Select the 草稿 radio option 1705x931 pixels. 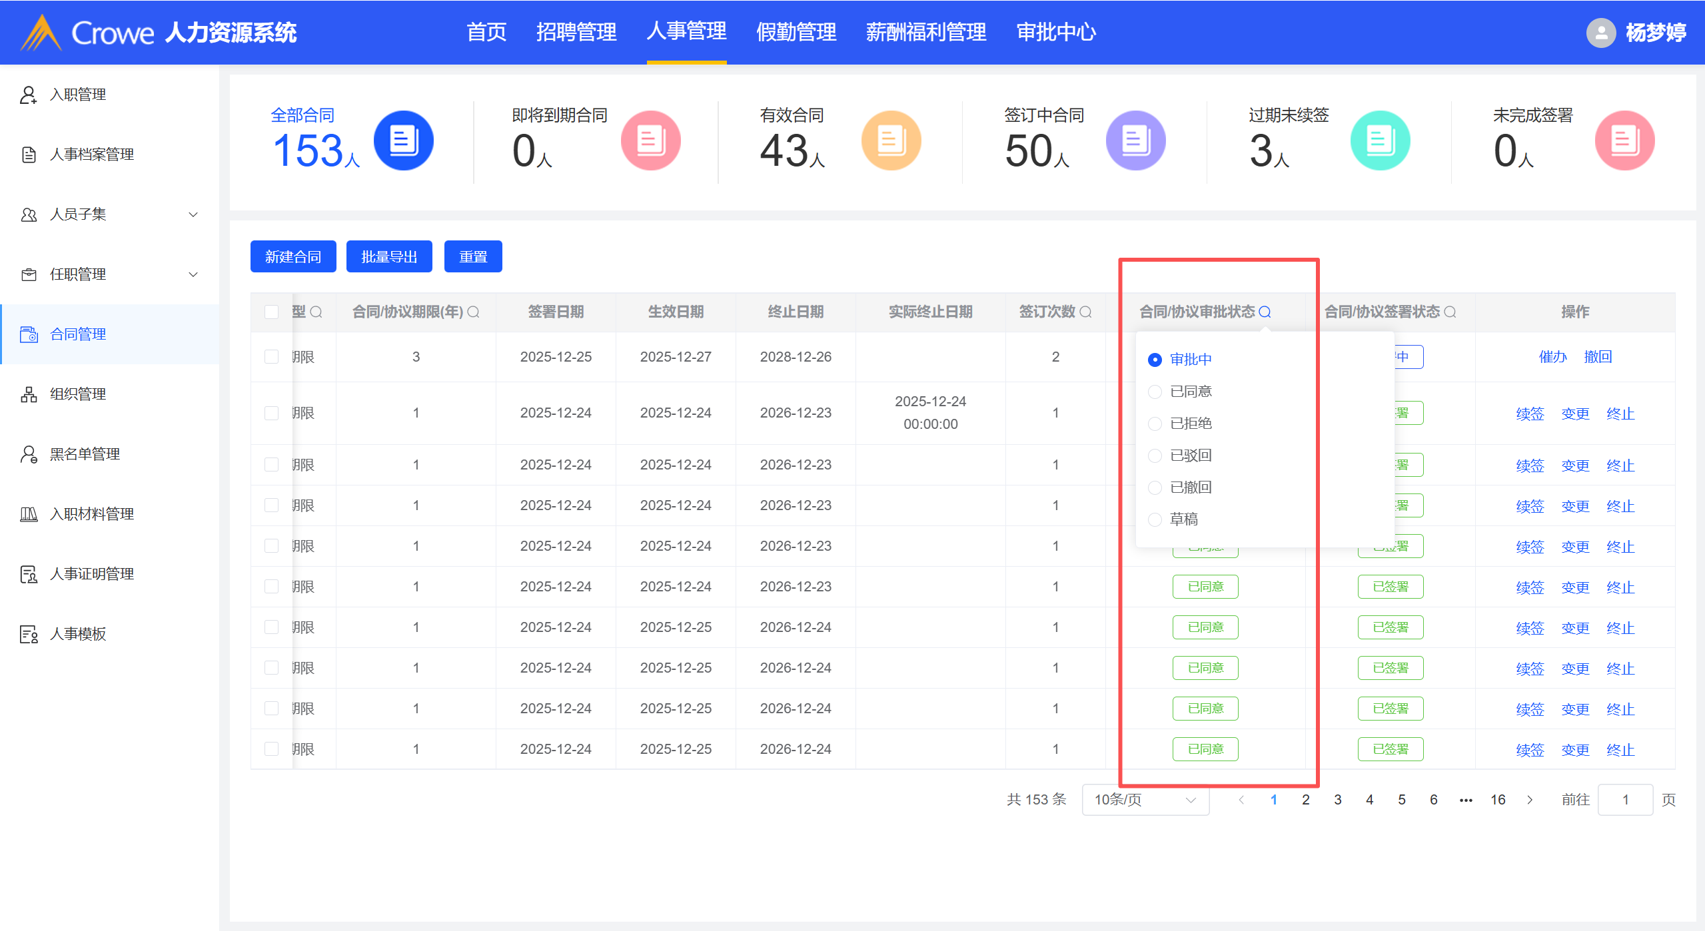pyautogui.click(x=1155, y=519)
